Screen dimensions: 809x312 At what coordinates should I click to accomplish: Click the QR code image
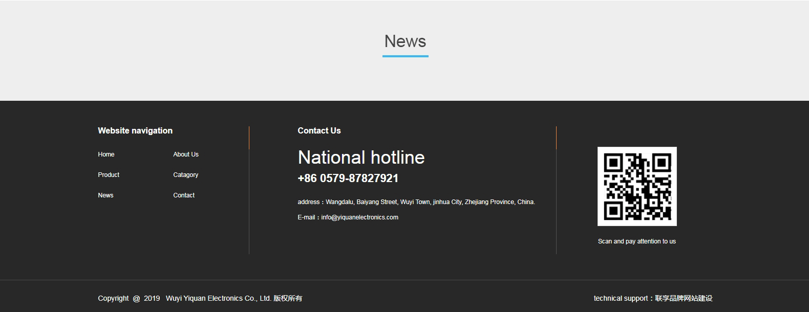(x=637, y=186)
